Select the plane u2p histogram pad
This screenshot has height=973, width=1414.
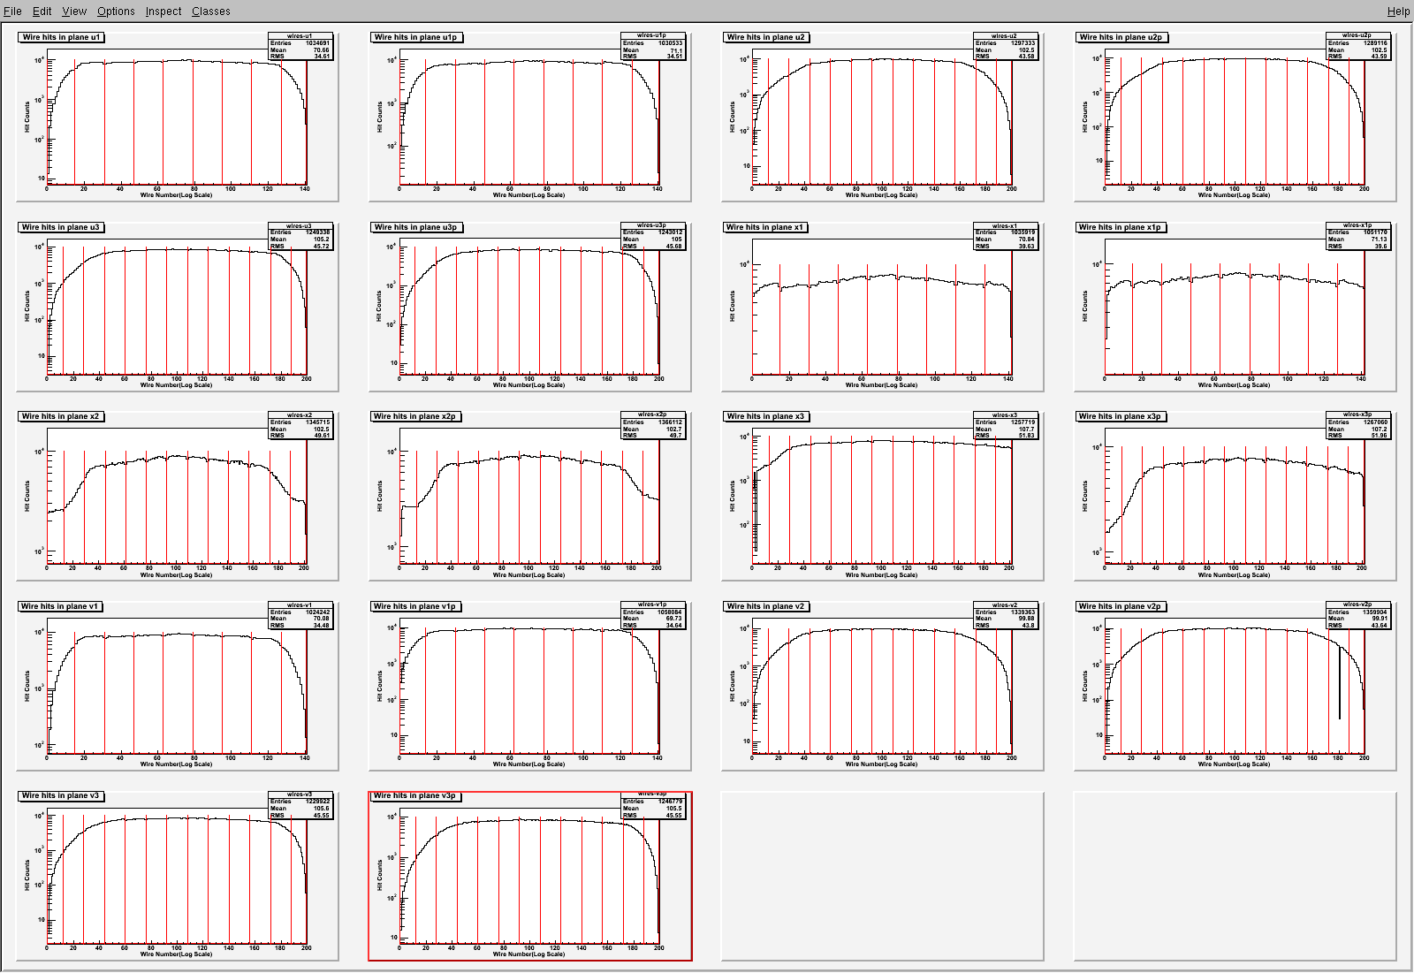coord(1235,117)
